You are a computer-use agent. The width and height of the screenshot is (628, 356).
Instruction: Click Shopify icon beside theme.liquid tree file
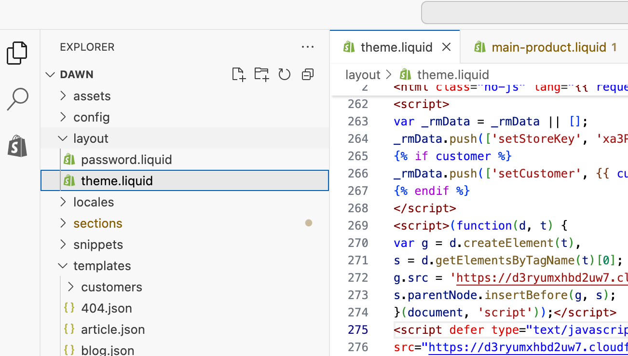[69, 180]
